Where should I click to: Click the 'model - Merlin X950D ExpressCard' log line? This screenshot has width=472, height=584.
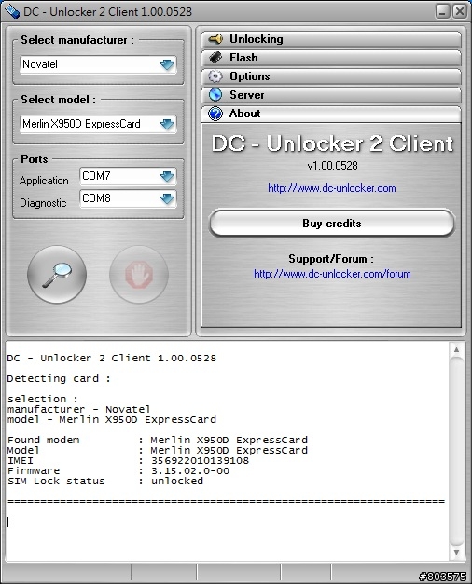(x=112, y=419)
